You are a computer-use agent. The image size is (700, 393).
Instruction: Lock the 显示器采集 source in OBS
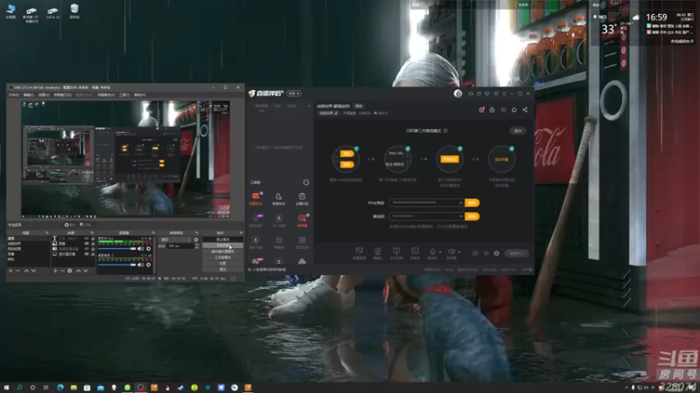[93, 254]
